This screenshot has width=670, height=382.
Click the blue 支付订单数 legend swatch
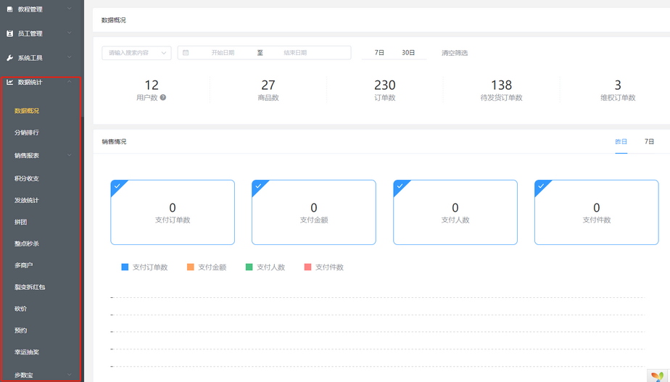(125, 267)
